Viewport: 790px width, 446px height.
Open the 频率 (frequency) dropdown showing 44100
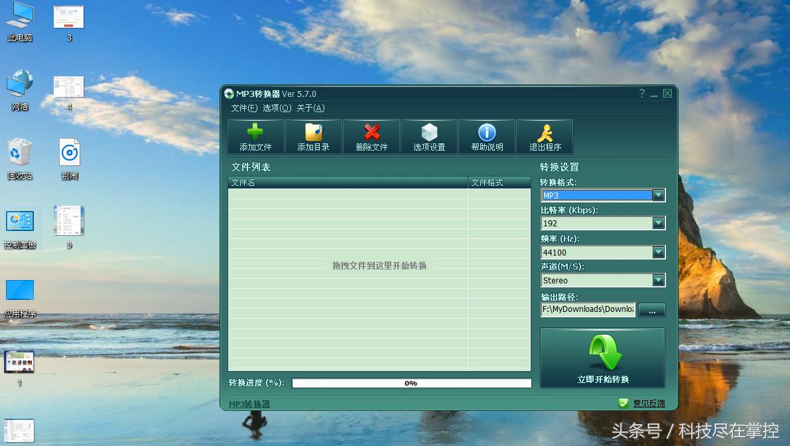(657, 252)
